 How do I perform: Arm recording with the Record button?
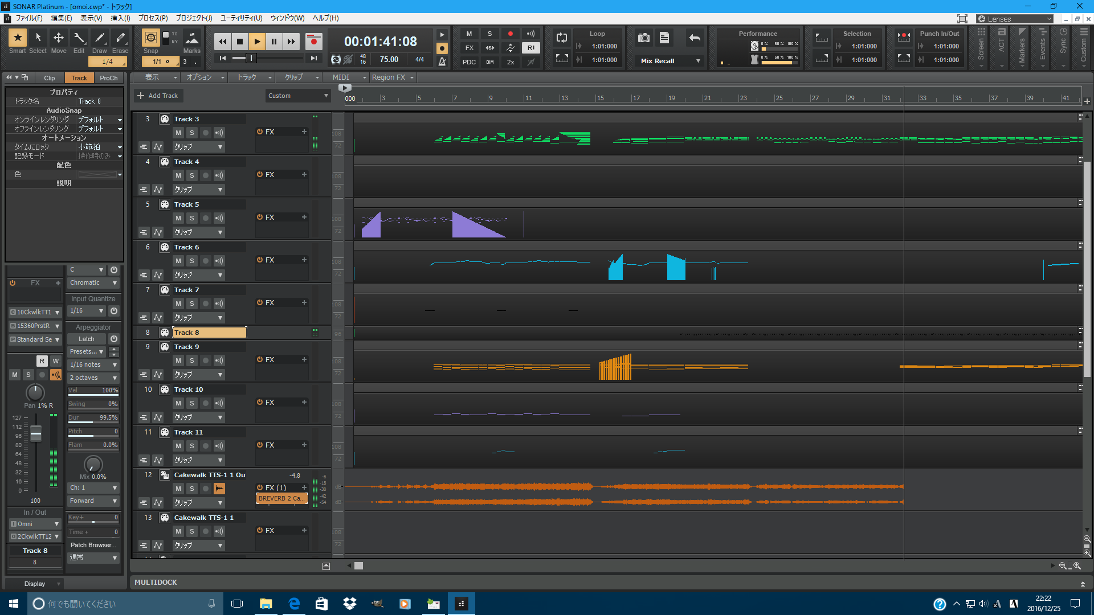[x=313, y=41]
